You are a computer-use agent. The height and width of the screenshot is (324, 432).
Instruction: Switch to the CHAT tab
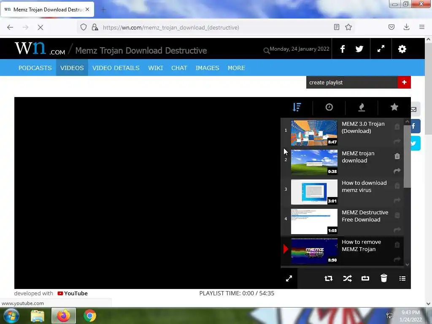pos(179,68)
